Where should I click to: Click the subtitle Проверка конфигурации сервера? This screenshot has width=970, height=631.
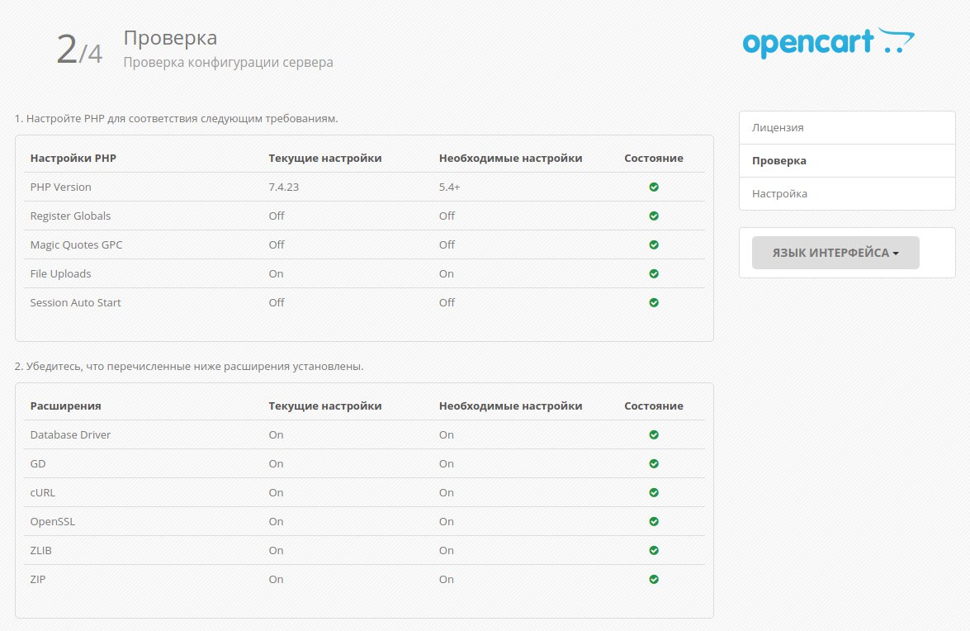(229, 63)
